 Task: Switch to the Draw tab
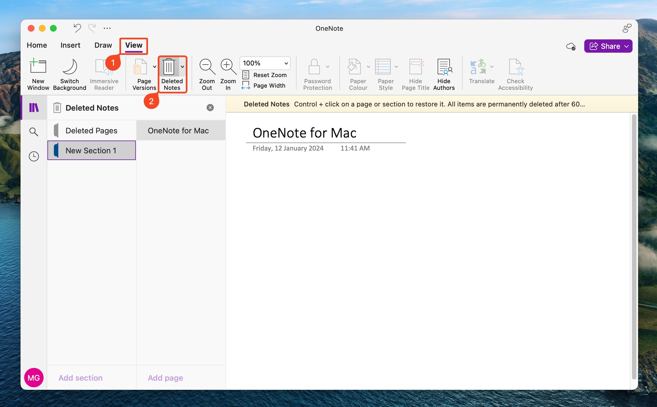point(103,45)
